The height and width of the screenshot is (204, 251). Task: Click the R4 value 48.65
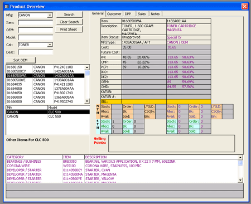click(x=127, y=57)
